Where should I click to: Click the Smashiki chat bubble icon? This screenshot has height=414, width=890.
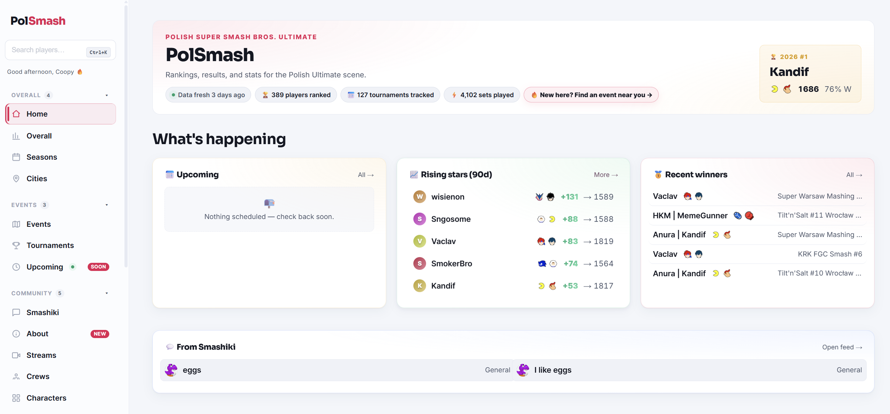(16, 313)
